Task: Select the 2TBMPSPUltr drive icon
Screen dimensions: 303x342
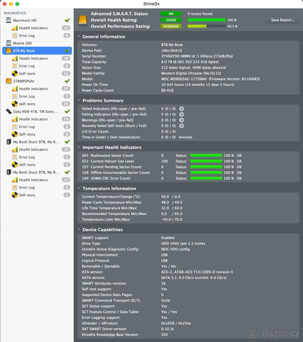Action: (9, 81)
